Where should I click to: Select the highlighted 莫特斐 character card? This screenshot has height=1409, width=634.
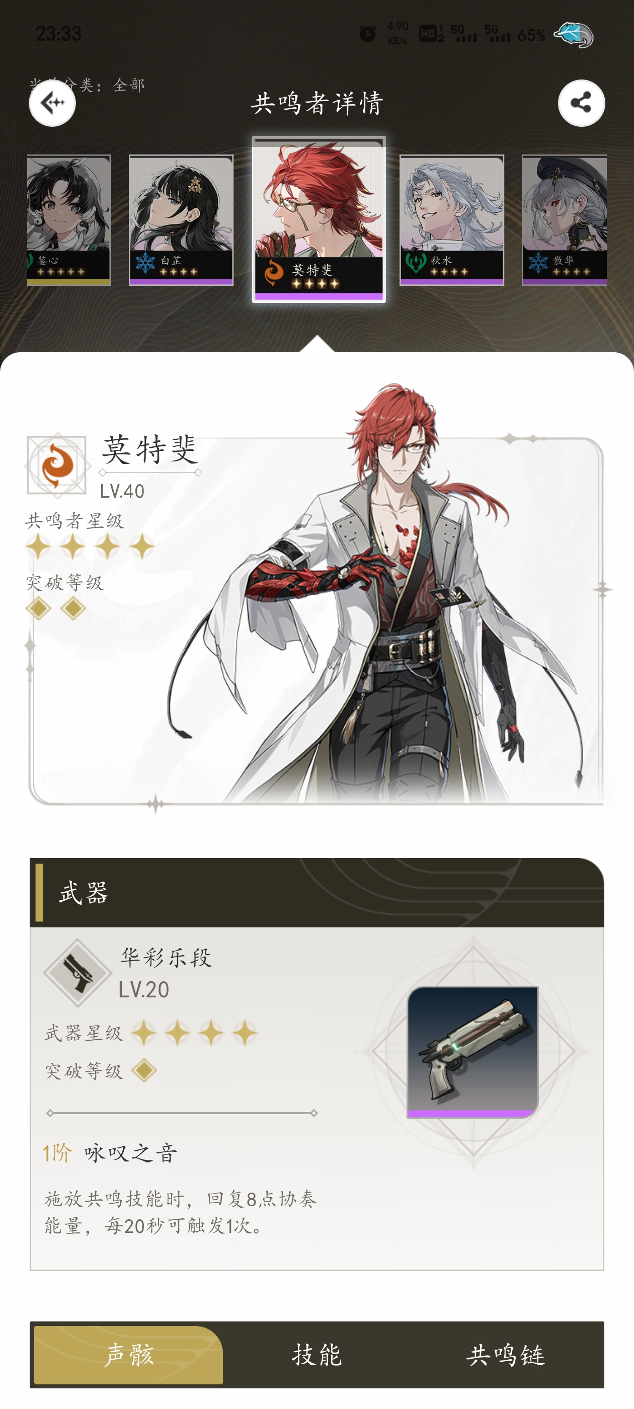coord(319,219)
